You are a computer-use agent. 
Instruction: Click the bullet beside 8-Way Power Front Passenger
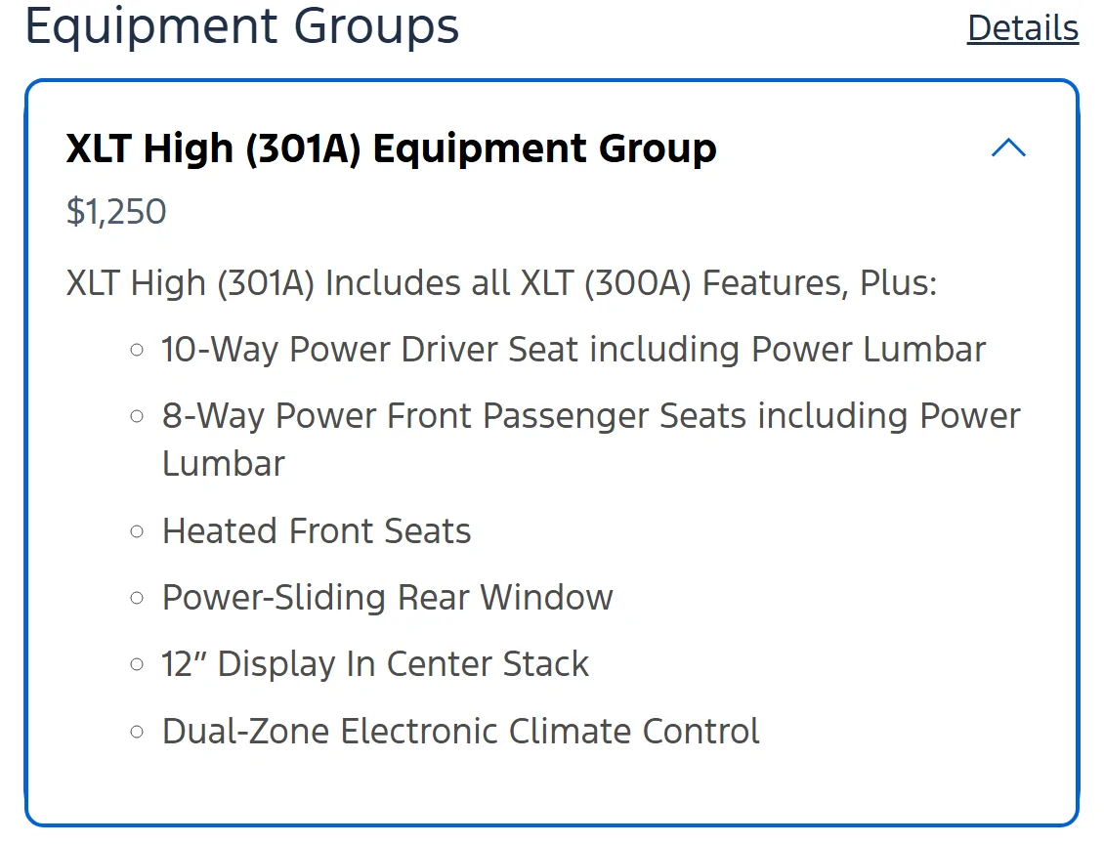coord(138,417)
